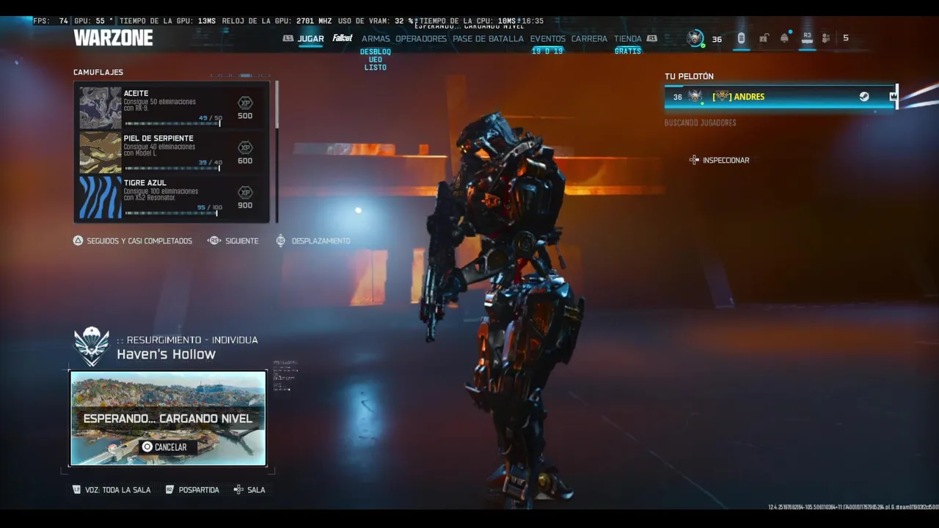Open the player rank emblem in top bar
The height and width of the screenshot is (528, 939).
[695, 38]
